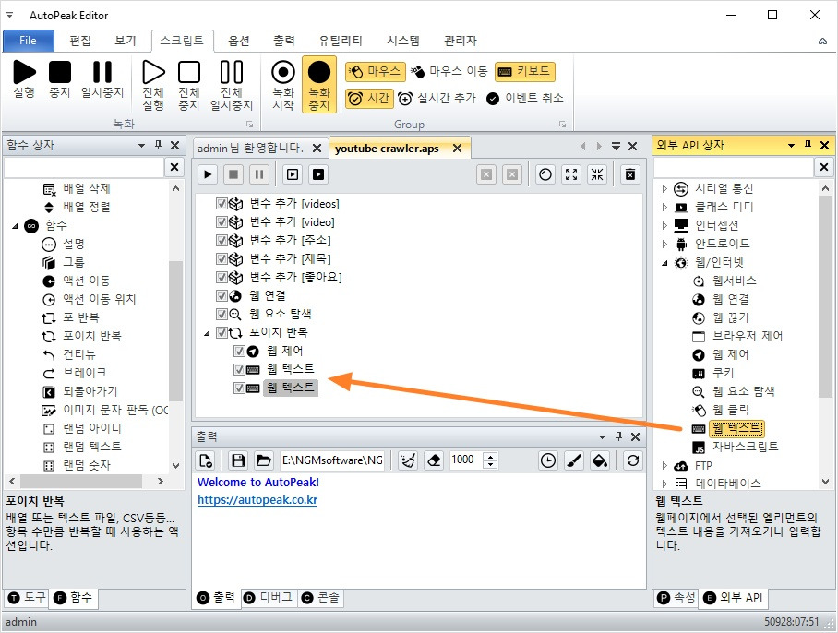The height and width of the screenshot is (633, 838).
Task: Toggle the 시간 recording option
Action: pos(369,99)
